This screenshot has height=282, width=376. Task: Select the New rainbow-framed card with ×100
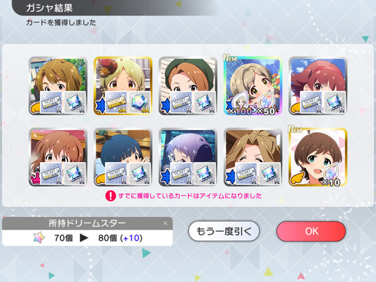click(x=253, y=86)
